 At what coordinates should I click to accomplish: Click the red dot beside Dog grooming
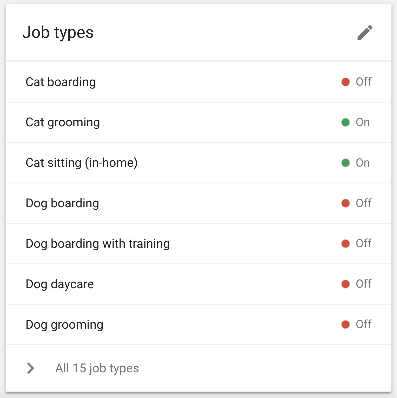345,324
